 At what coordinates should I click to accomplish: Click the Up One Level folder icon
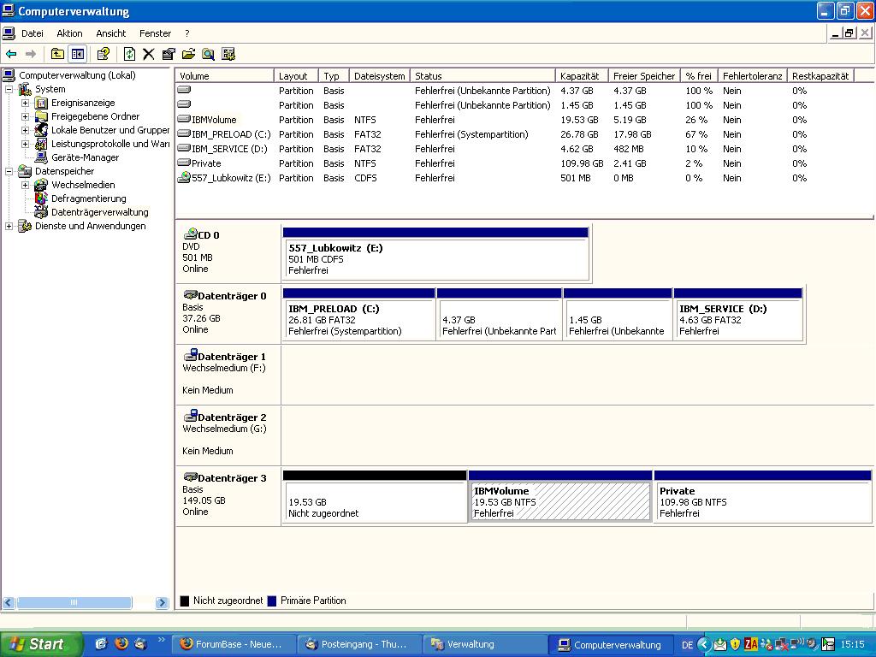(x=57, y=54)
